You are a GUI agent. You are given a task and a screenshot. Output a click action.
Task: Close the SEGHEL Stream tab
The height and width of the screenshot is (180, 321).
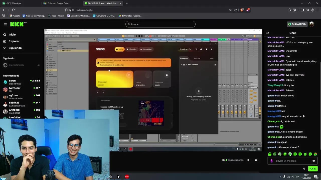point(120,3)
